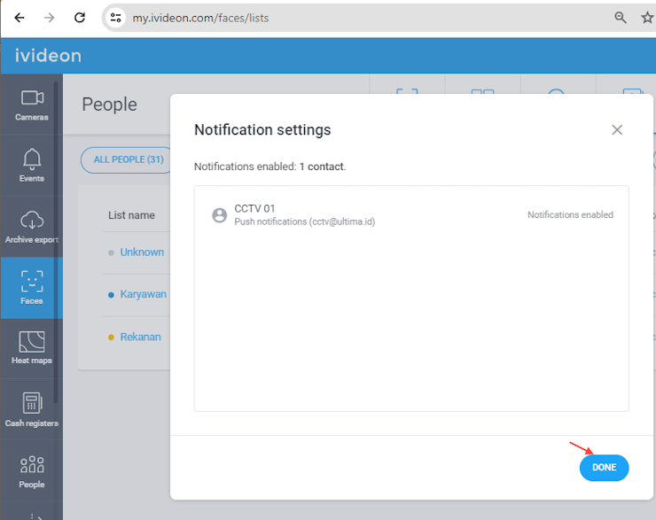The image size is (656, 520).
Task: Open the Rekanan list link
Action: click(141, 337)
